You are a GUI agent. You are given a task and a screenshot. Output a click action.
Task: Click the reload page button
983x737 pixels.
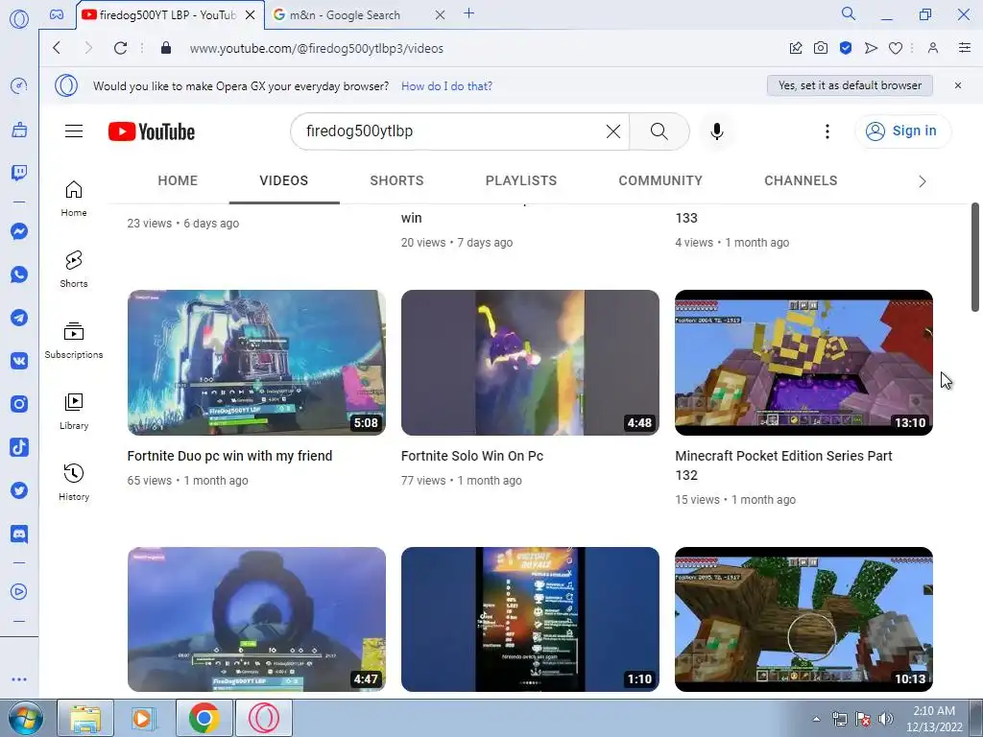coord(120,48)
